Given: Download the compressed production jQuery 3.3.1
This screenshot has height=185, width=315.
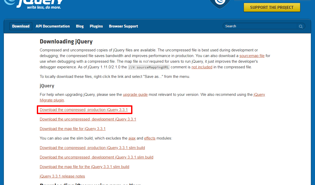Looking at the screenshot, I should tap(84, 110).
